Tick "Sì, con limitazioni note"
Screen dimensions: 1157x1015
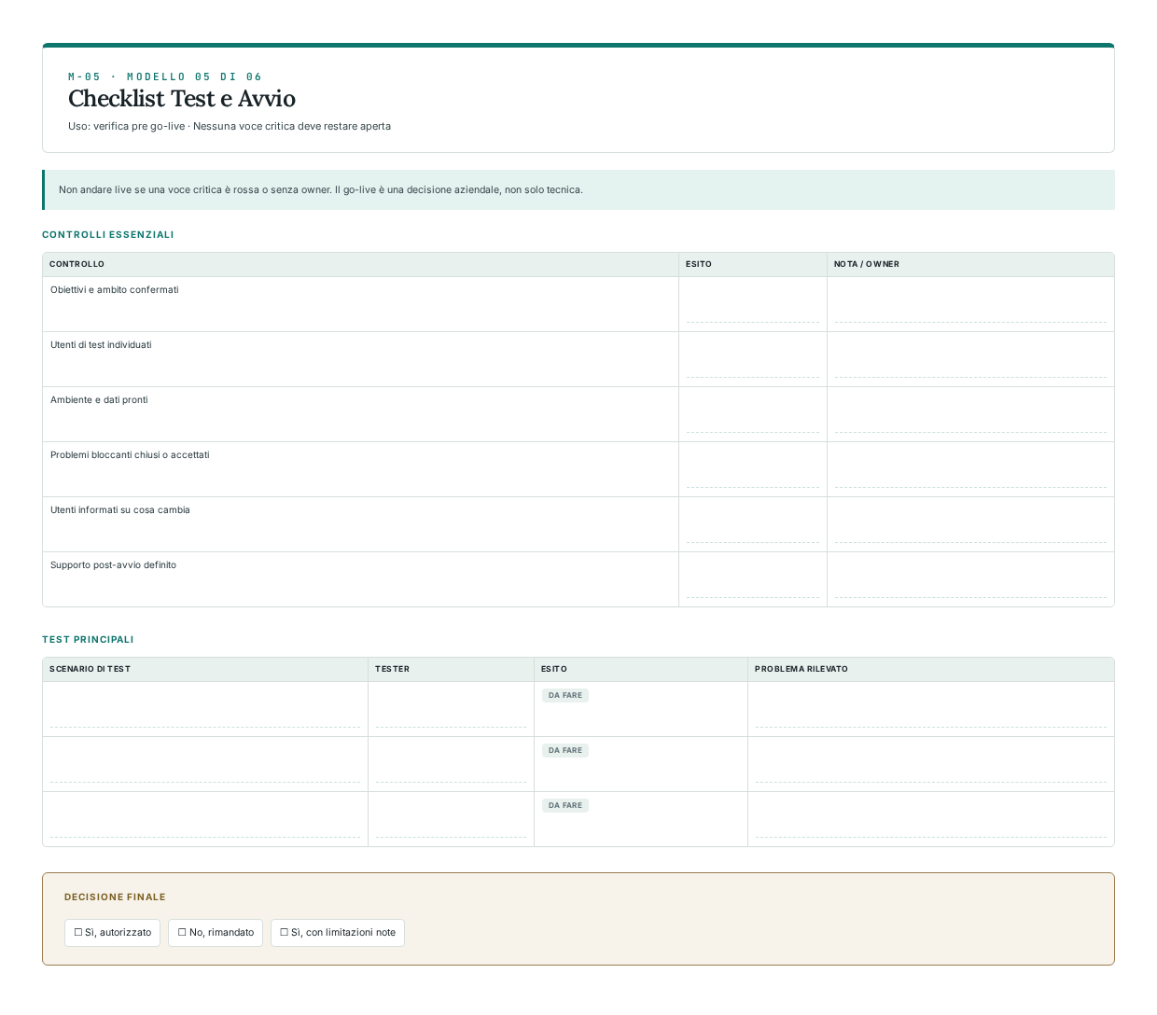tap(338, 933)
